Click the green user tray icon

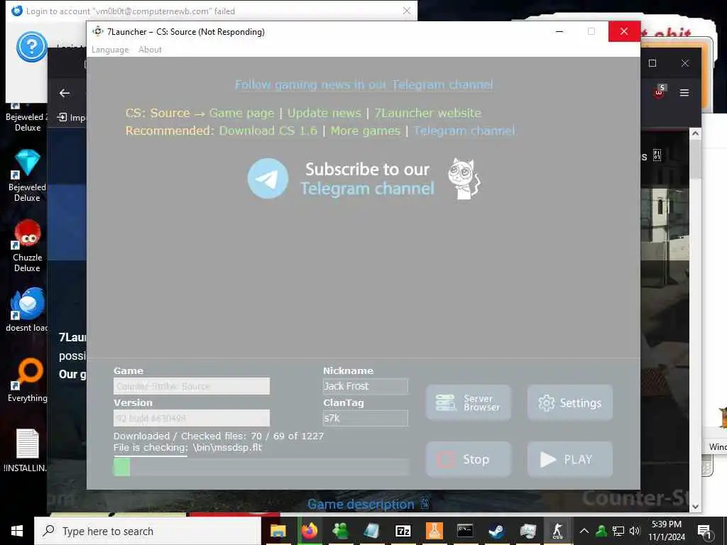coord(601,531)
